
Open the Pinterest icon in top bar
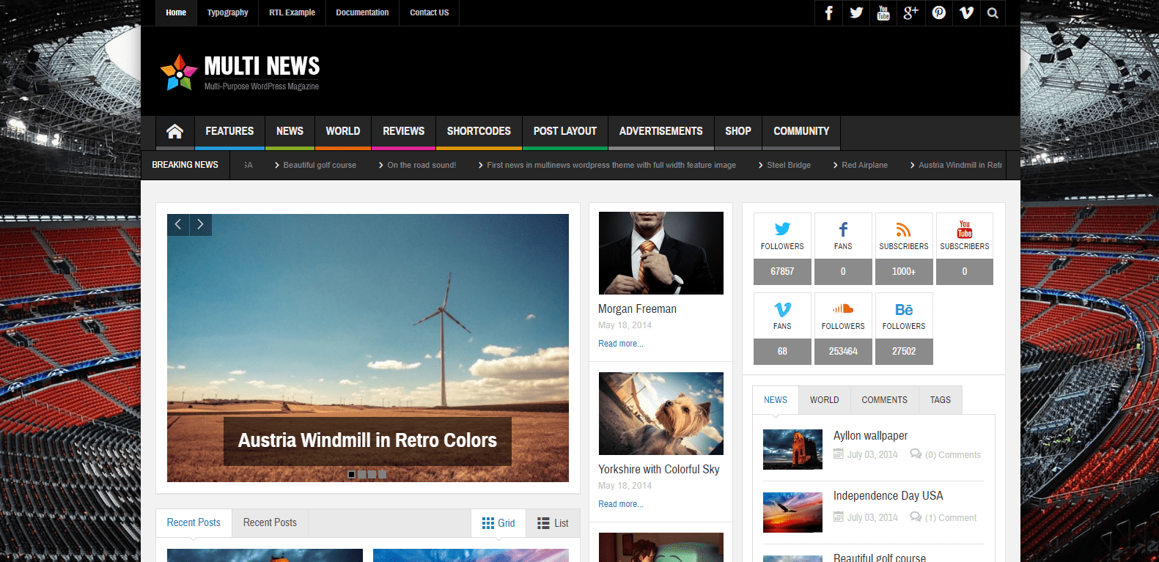[938, 12]
